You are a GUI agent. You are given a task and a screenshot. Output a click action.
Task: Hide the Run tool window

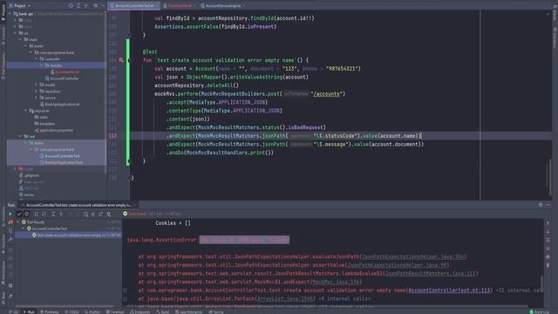coord(548,205)
